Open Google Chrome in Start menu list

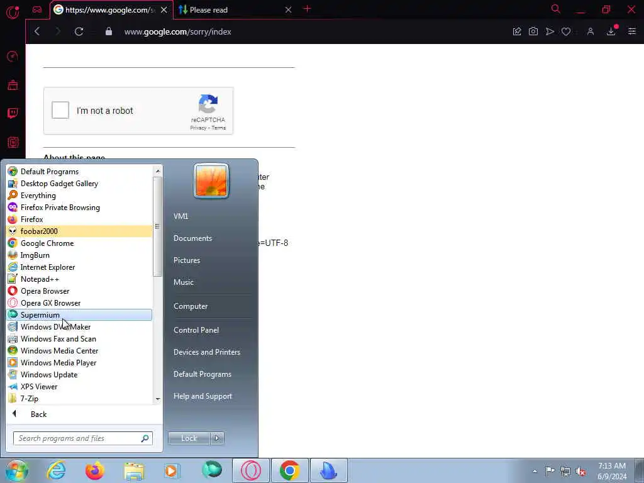(x=79, y=243)
